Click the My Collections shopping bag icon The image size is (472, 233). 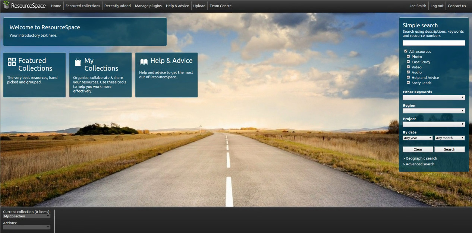pos(78,62)
